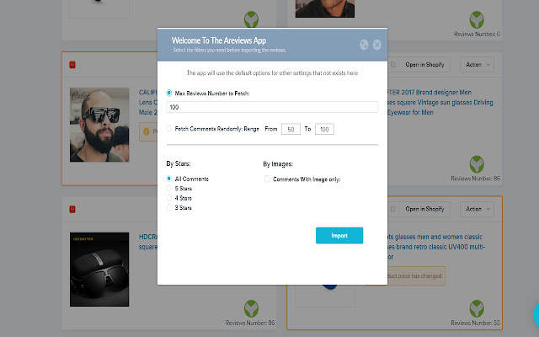Click the Import button
This screenshot has width=539, height=337.
[x=339, y=236]
